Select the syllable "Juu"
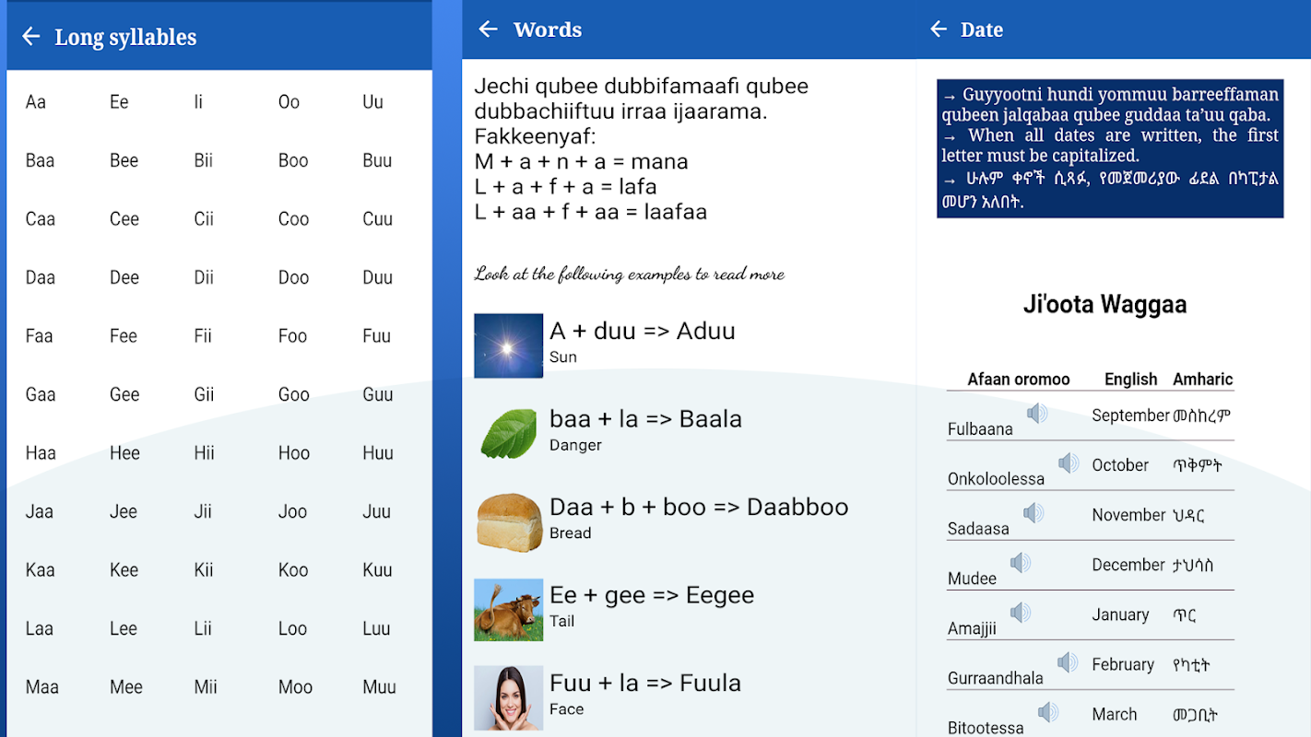This screenshot has height=737, width=1311. 376,511
